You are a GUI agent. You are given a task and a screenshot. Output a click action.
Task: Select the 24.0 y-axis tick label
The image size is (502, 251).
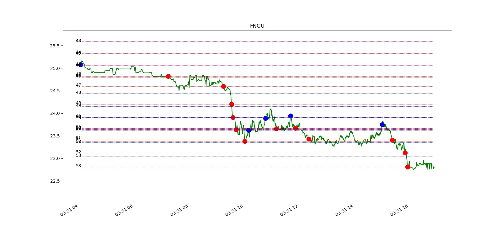[55, 114]
